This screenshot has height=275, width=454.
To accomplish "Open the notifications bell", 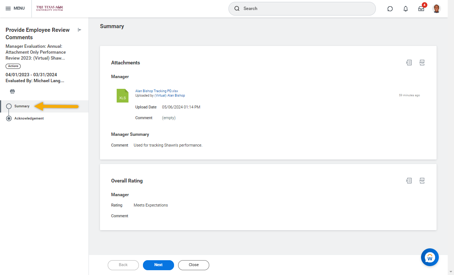I will (x=405, y=9).
